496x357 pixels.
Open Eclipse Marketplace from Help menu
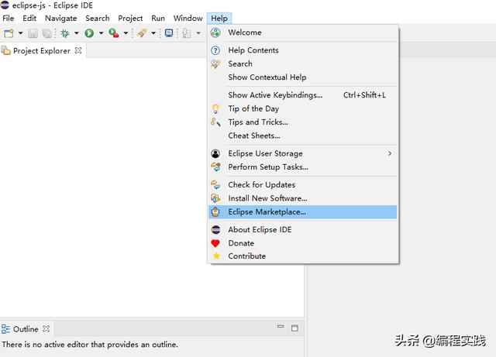coord(303,212)
